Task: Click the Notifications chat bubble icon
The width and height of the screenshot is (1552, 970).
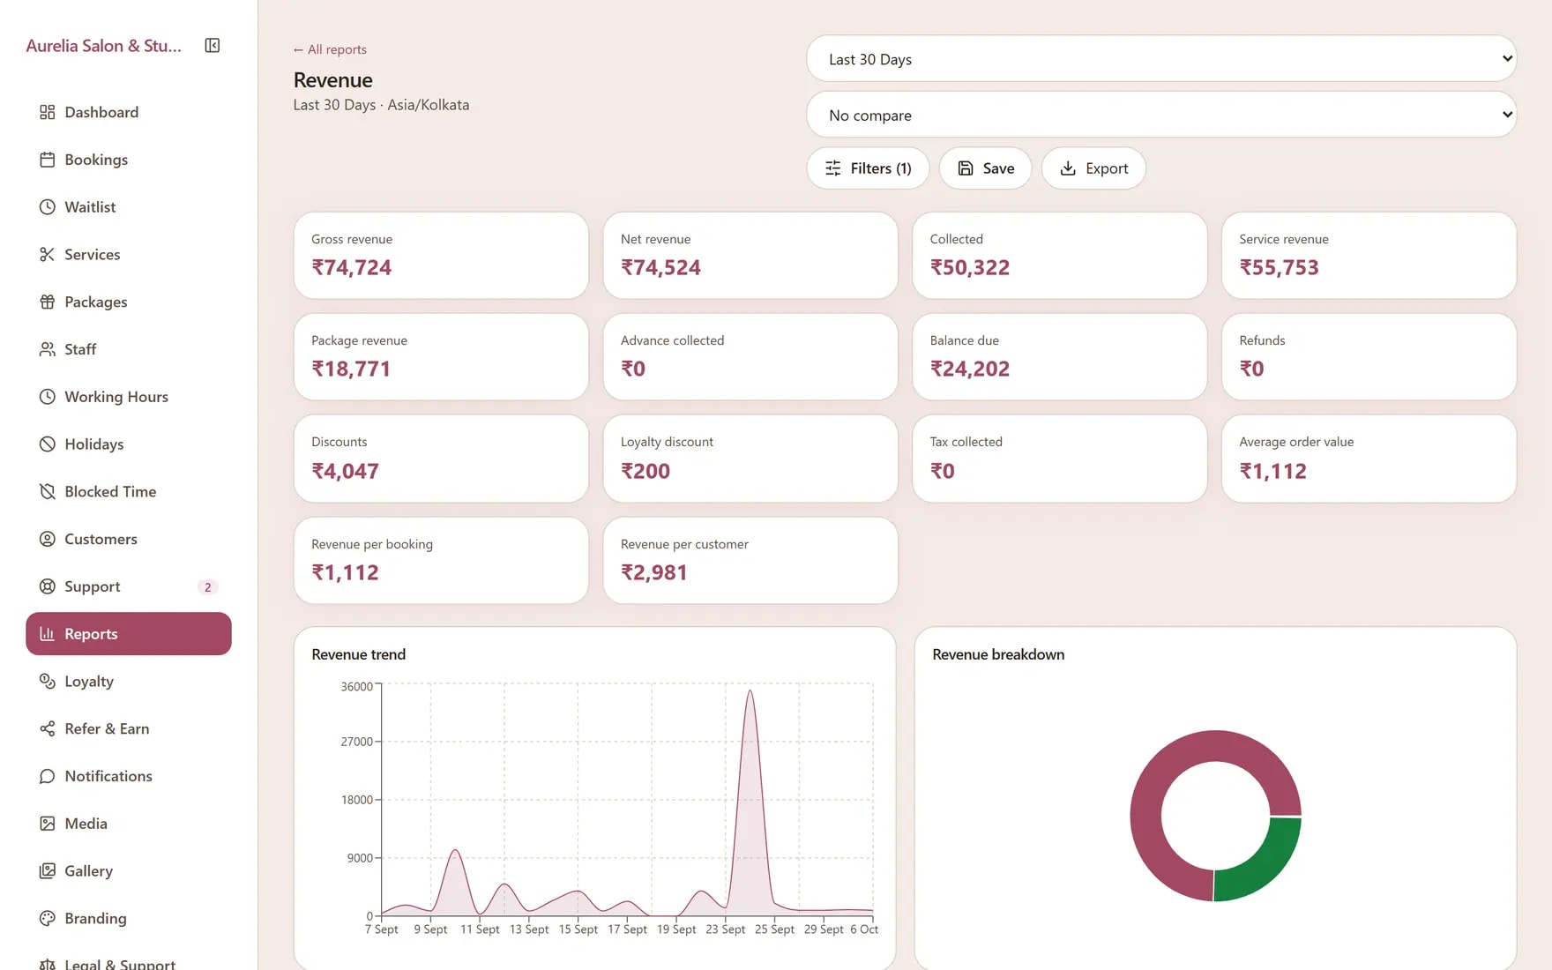Action: pyautogui.click(x=47, y=776)
